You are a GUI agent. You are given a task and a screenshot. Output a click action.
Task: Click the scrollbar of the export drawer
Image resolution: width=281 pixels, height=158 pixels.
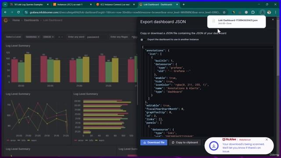pos(278,47)
